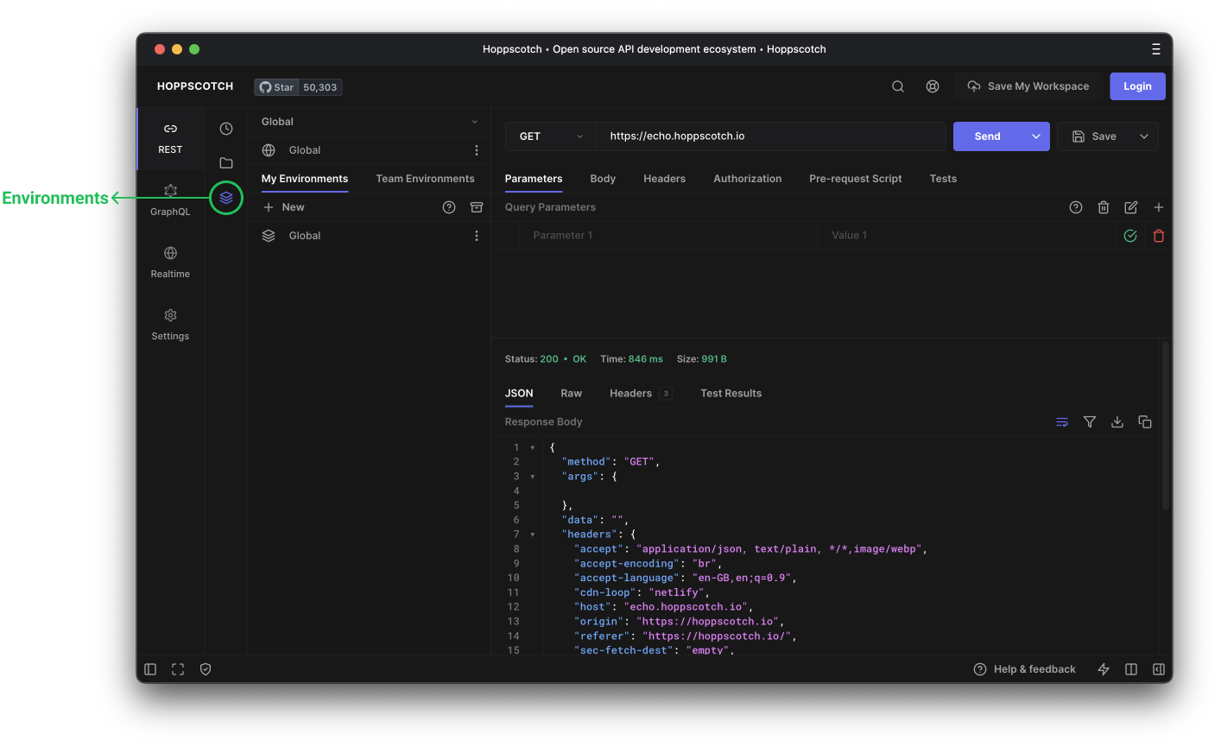The image size is (1221, 747).
Task: Open Settings from the sidebar
Action: click(x=170, y=325)
